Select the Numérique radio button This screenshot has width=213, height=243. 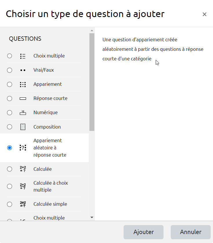[x=10, y=112]
